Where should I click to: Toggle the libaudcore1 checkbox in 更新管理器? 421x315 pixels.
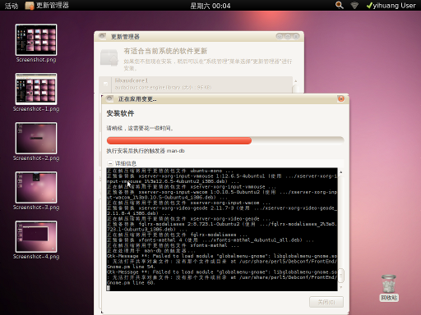105,84
